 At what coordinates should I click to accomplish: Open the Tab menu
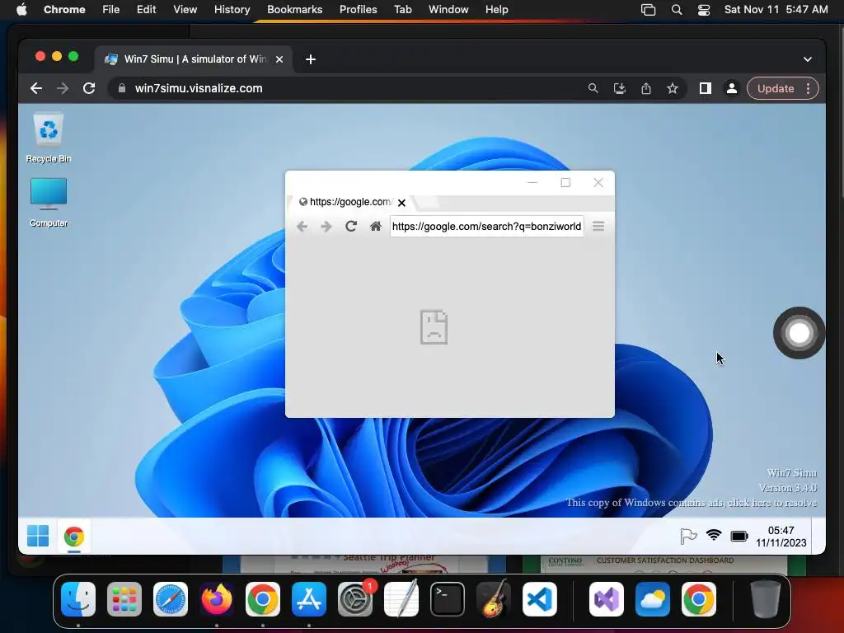(x=402, y=10)
